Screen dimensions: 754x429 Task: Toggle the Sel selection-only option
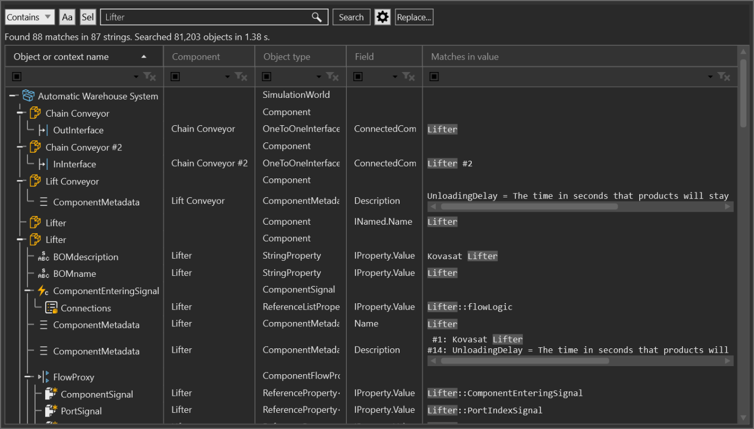pyautogui.click(x=88, y=17)
